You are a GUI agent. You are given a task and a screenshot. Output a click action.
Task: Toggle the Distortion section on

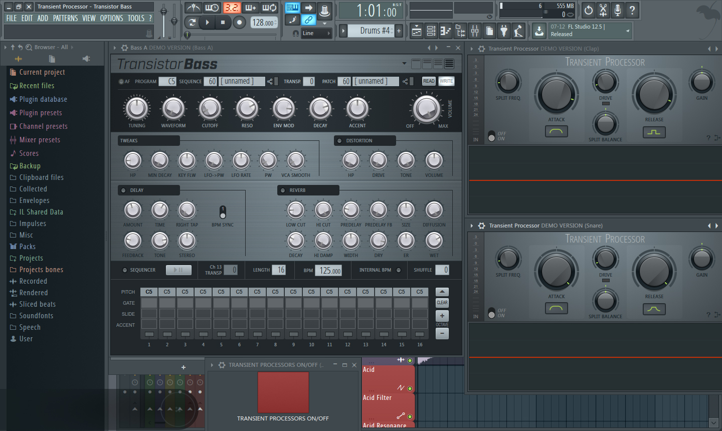(339, 141)
